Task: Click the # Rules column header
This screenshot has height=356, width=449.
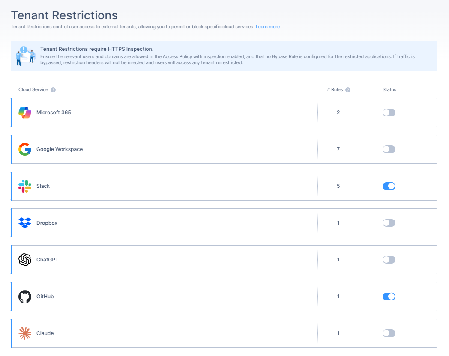Action: (x=335, y=89)
